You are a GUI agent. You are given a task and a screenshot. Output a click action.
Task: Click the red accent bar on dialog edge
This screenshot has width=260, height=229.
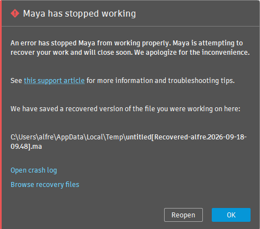1,114
